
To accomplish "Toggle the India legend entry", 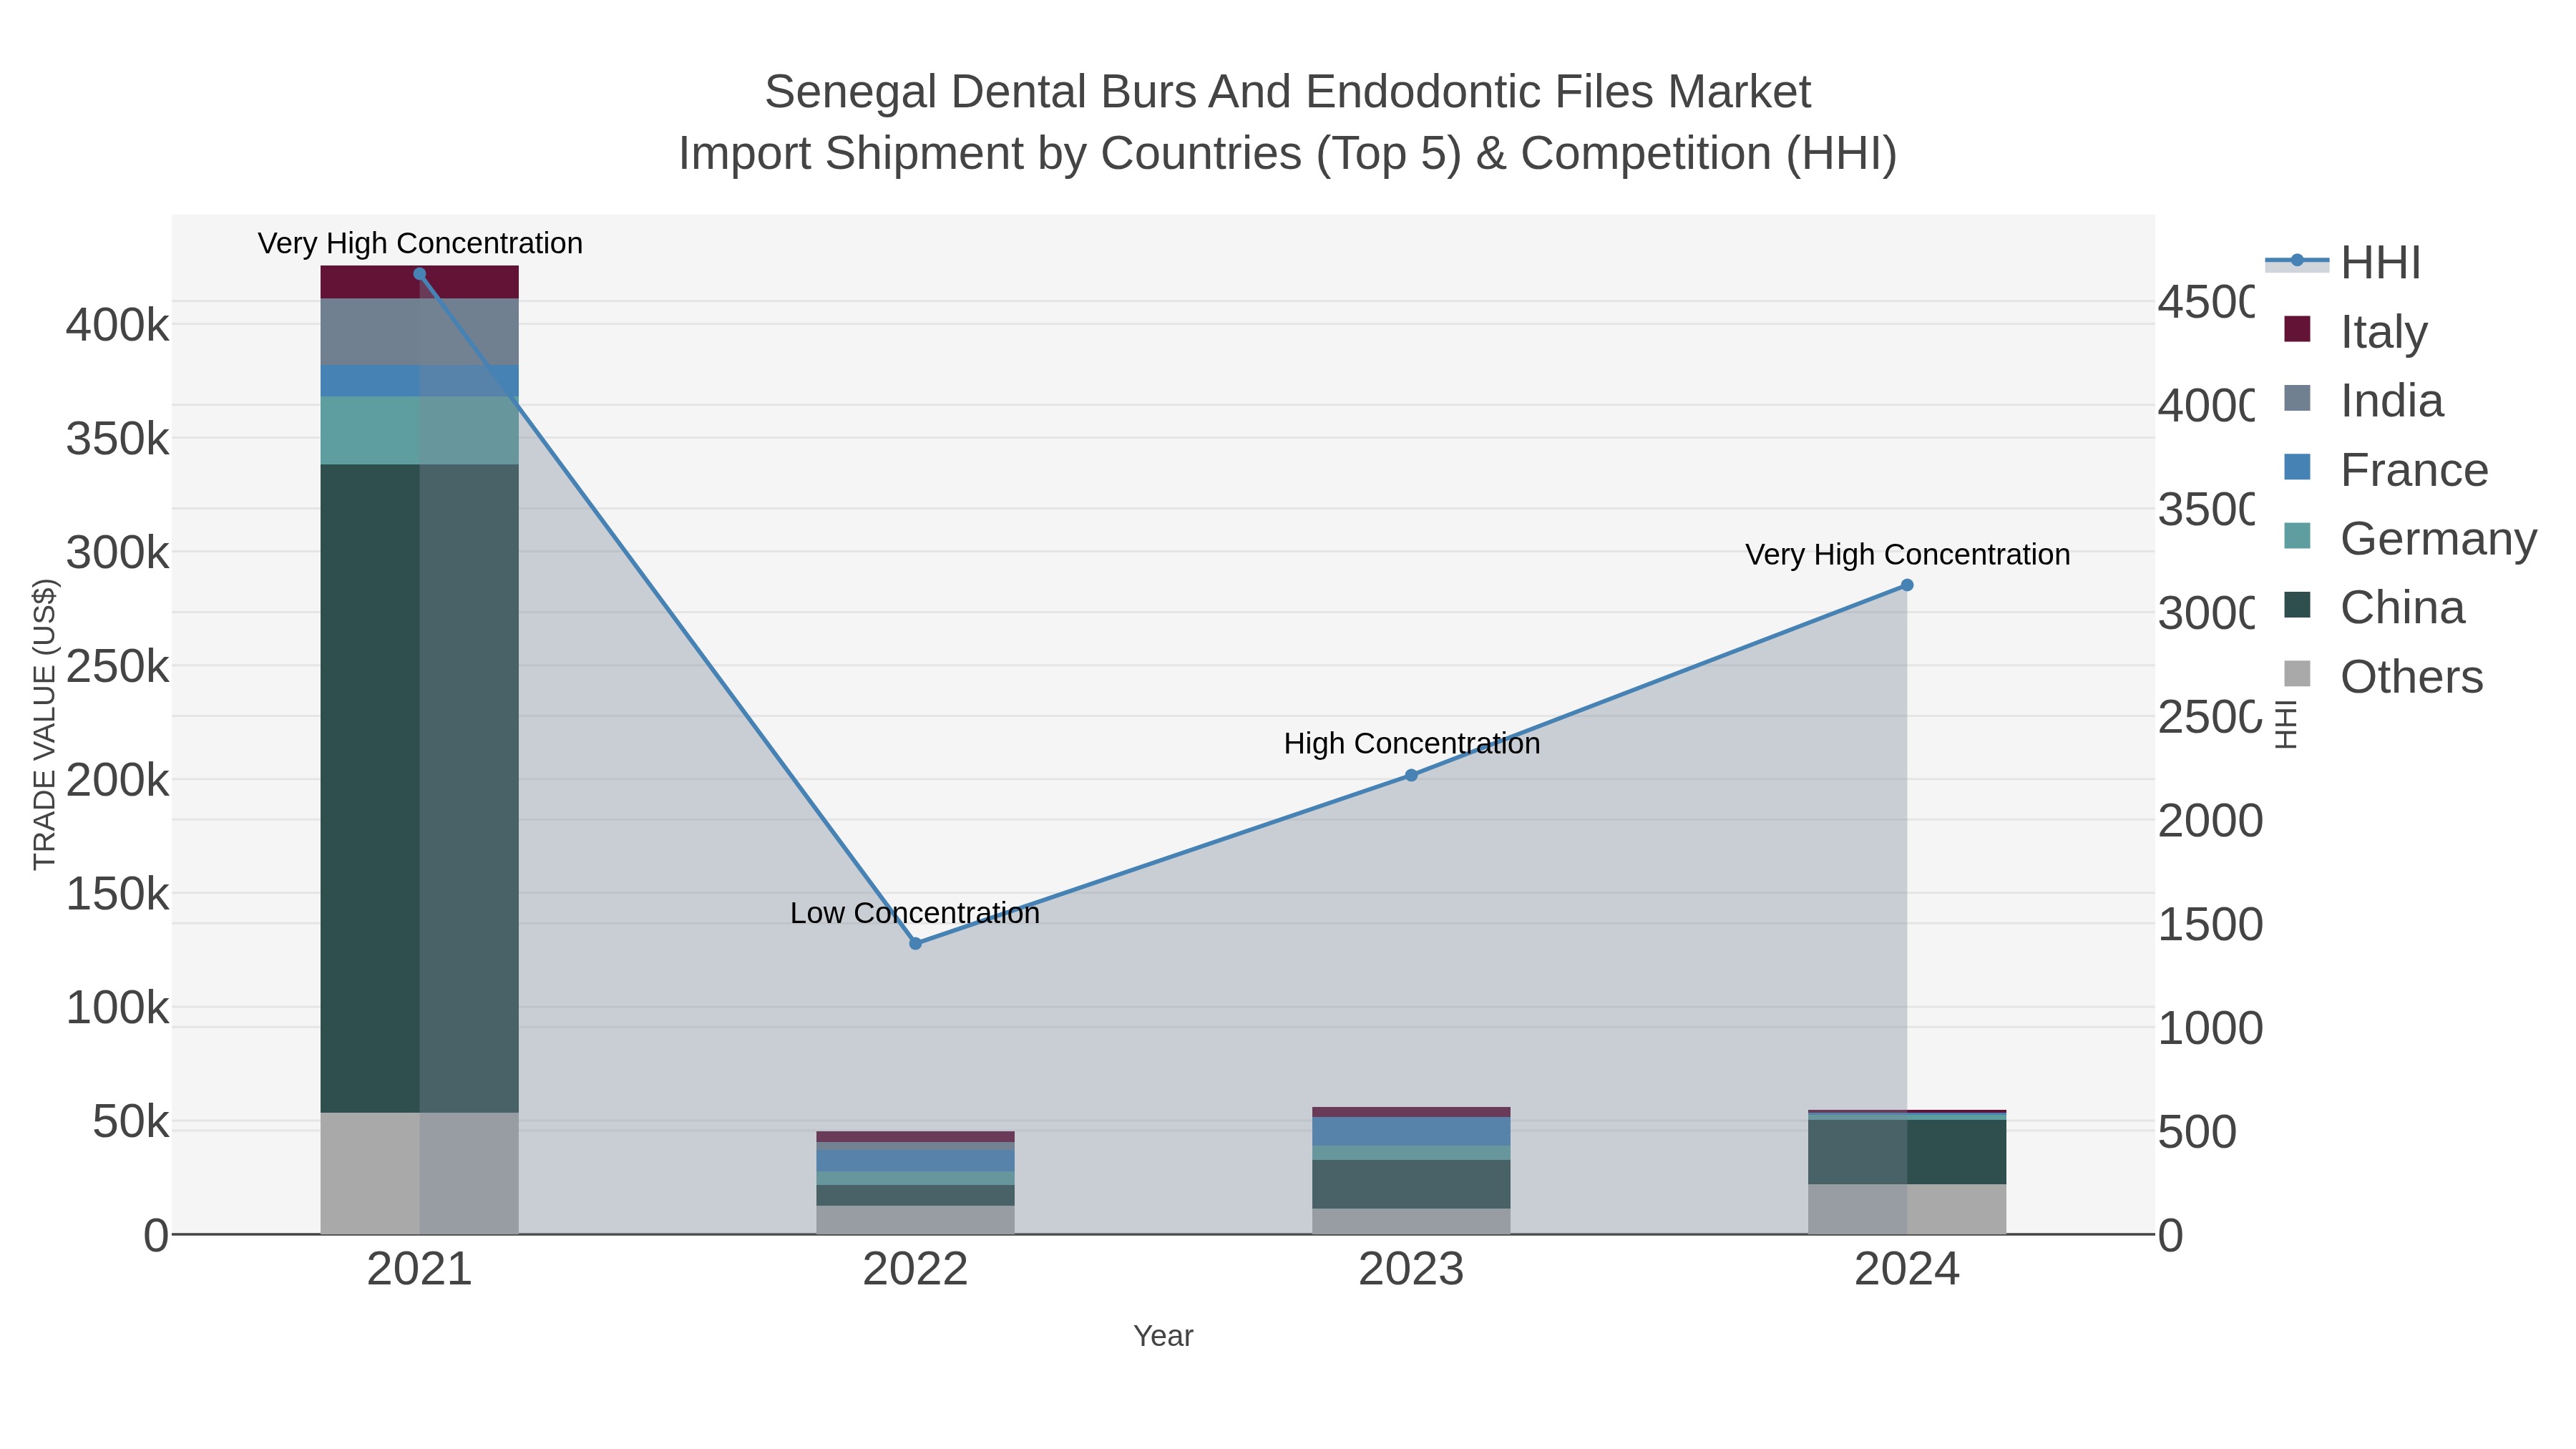I will pos(2363,400).
